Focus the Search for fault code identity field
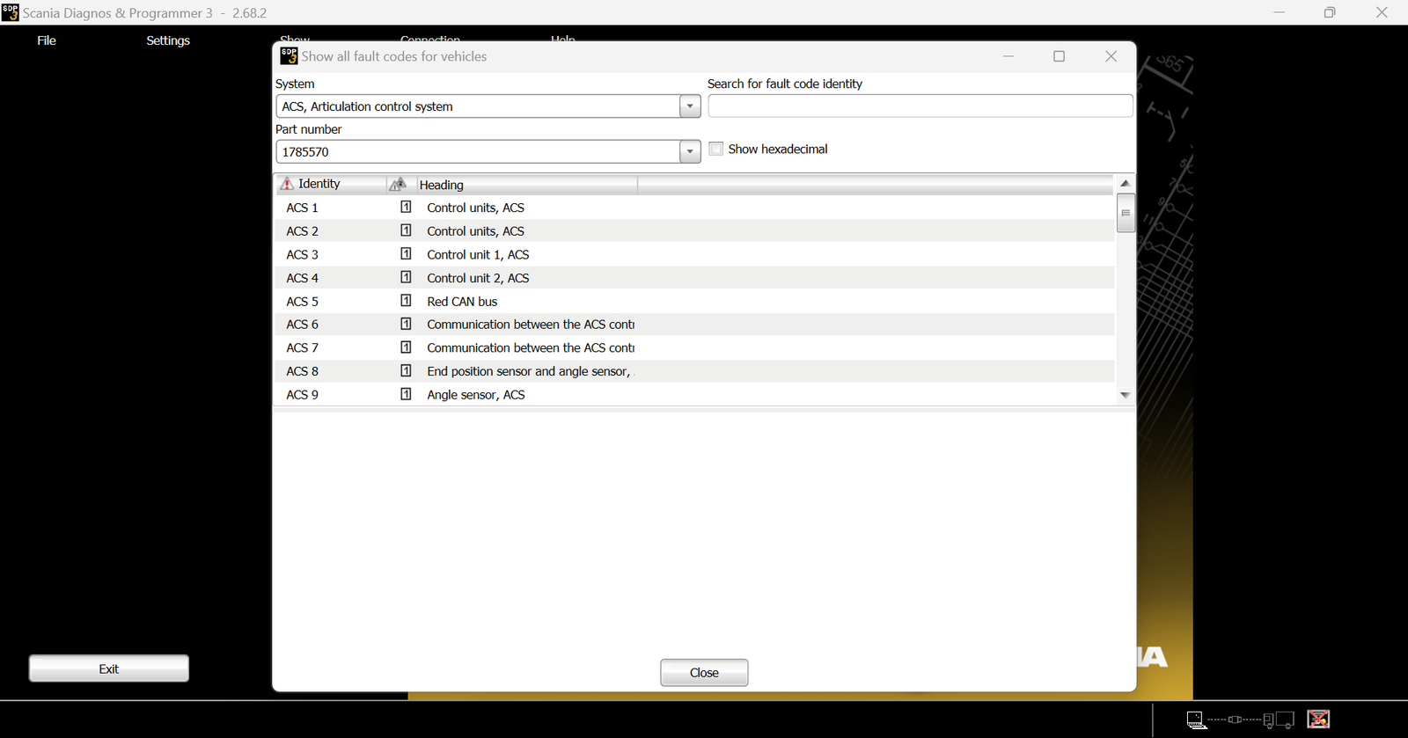Image resolution: width=1408 pixels, height=738 pixels. click(920, 106)
